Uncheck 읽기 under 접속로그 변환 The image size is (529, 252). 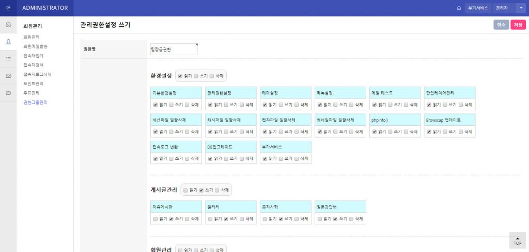pos(155,159)
